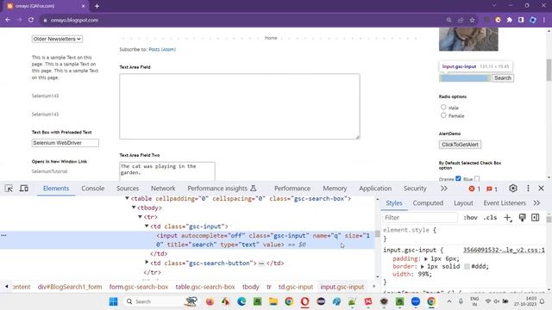Click the #ddd border color swatch
This screenshot has width=552, height=310.
pyautogui.click(x=467, y=266)
